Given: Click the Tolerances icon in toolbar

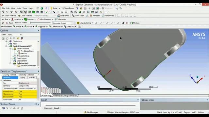Looking at the screenshot, I should pos(56,19).
